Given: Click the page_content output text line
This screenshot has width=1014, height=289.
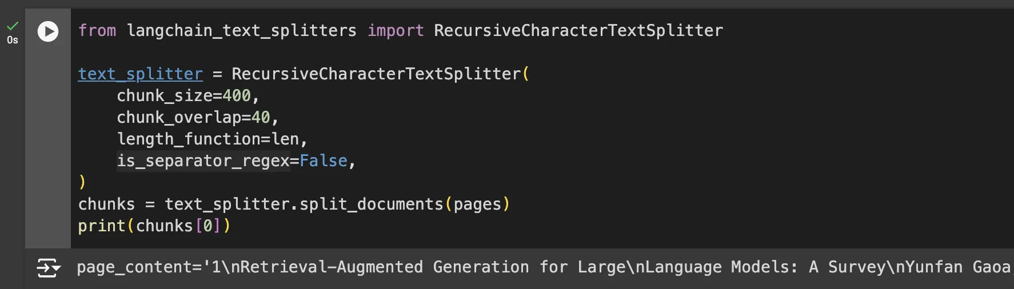Looking at the screenshot, I should click(x=543, y=267).
